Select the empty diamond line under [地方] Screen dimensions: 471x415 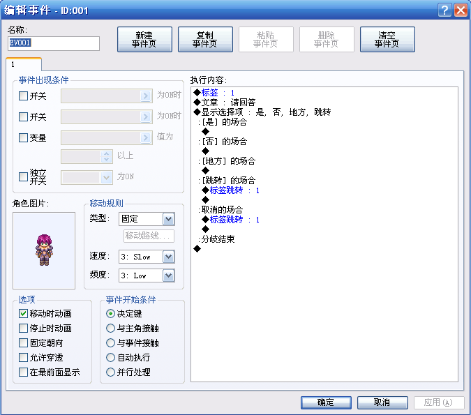click(x=205, y=171)
